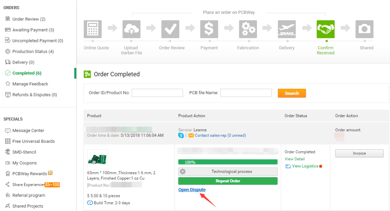This screenshot has width=390, height=211.
Task: Click the Online Quote calculator icon
Action: [93, 29]
